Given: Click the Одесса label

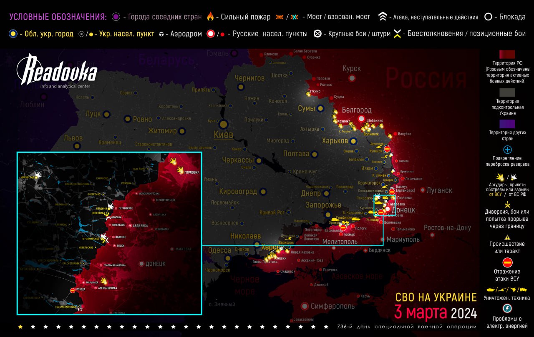Looking at the screenshot, I should tap(219, 250).
